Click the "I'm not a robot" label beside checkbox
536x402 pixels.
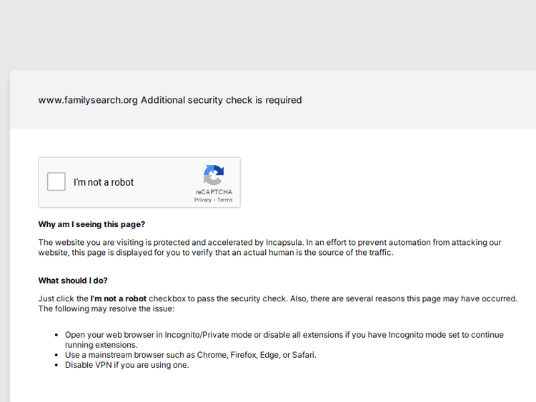[x=104, y=182]
